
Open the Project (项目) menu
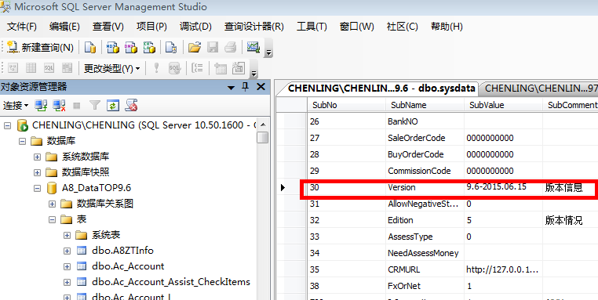[x=151, y=27]
